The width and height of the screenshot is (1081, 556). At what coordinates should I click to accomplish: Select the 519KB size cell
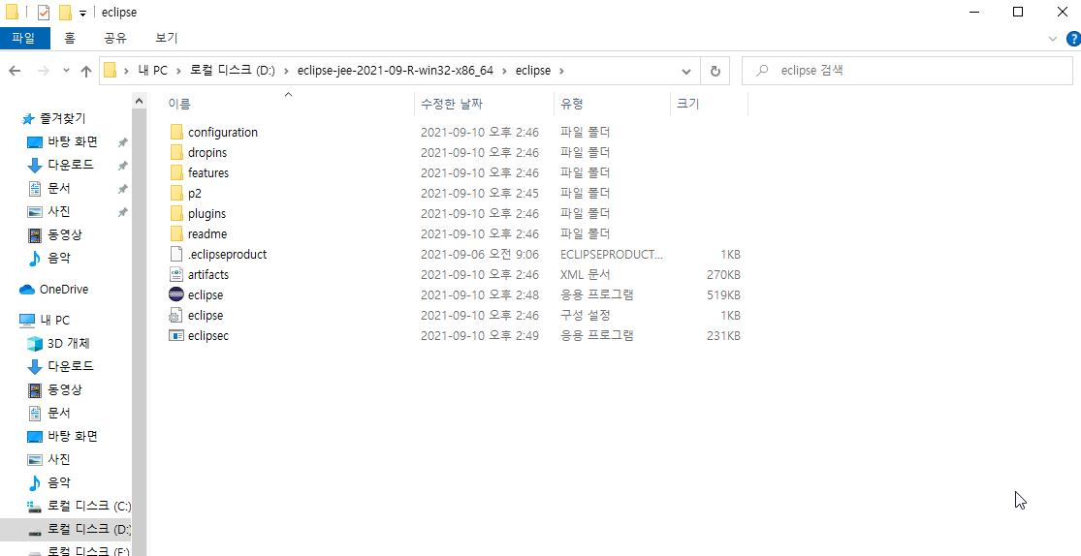[x=723, y=294]
